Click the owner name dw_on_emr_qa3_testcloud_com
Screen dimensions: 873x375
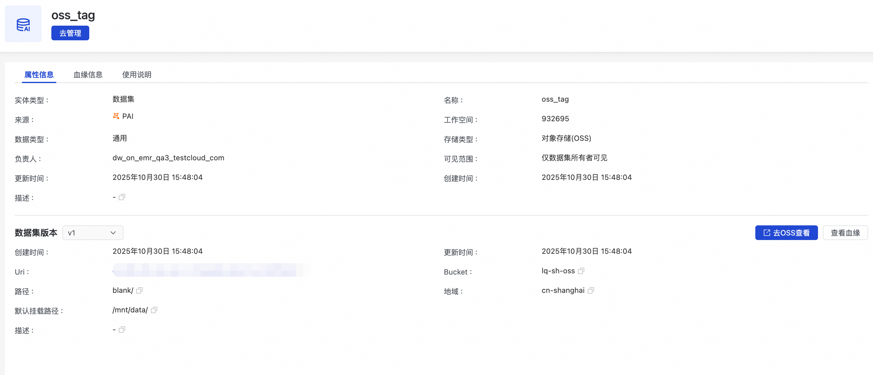tap(168, 158)
